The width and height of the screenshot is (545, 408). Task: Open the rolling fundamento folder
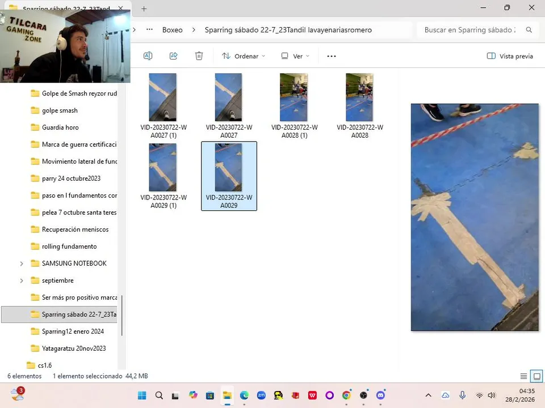click(64, 246)
